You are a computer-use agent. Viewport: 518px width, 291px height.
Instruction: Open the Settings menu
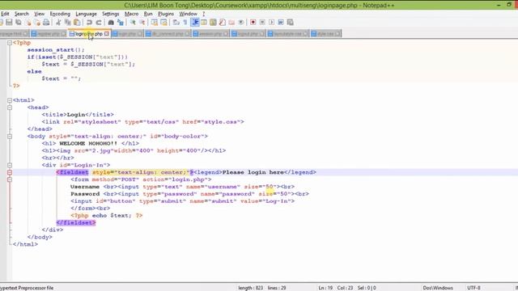coord(110,14)
